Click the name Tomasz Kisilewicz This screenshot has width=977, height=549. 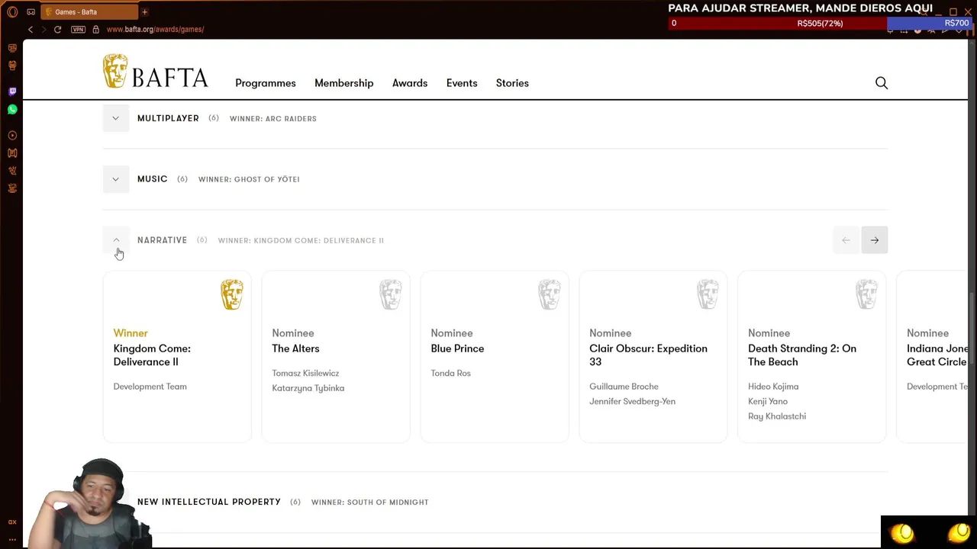click(x=305, y=373)
